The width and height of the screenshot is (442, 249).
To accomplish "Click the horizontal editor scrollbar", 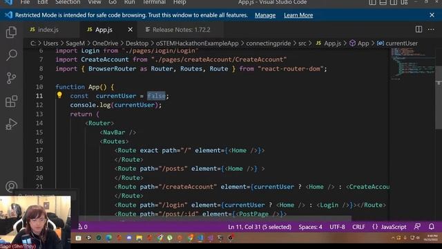I will (215, 219).
